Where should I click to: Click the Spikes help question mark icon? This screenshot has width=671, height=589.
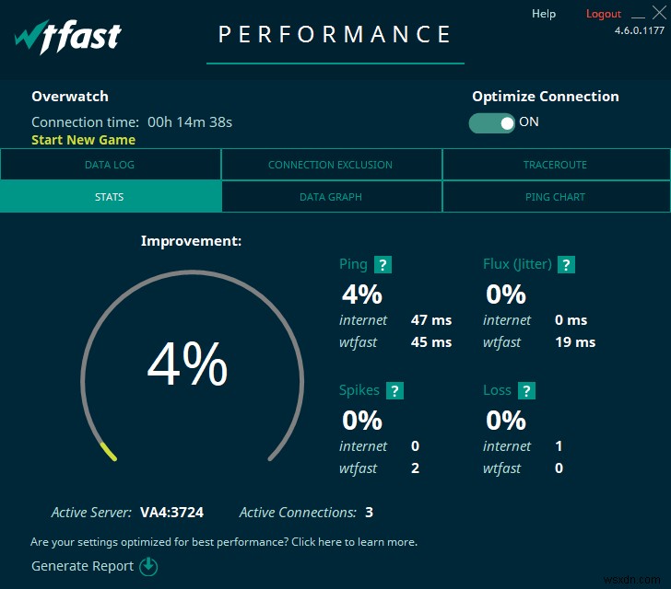[394, 390]
